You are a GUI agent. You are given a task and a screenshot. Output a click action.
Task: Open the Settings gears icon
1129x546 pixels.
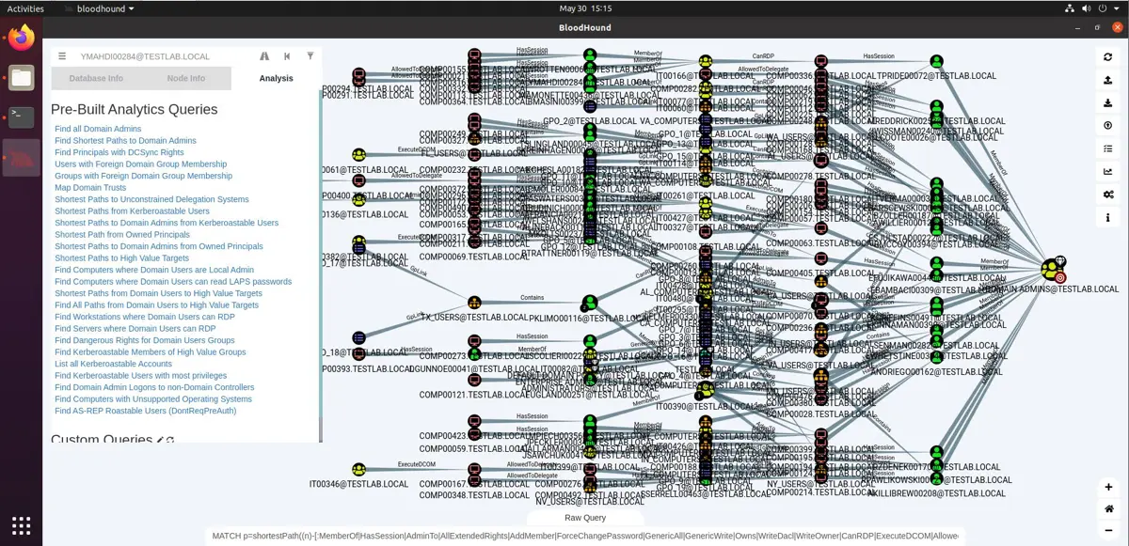1108,195
